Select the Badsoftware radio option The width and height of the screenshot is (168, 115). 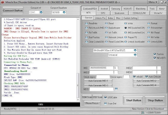click(x=106, y=28)
